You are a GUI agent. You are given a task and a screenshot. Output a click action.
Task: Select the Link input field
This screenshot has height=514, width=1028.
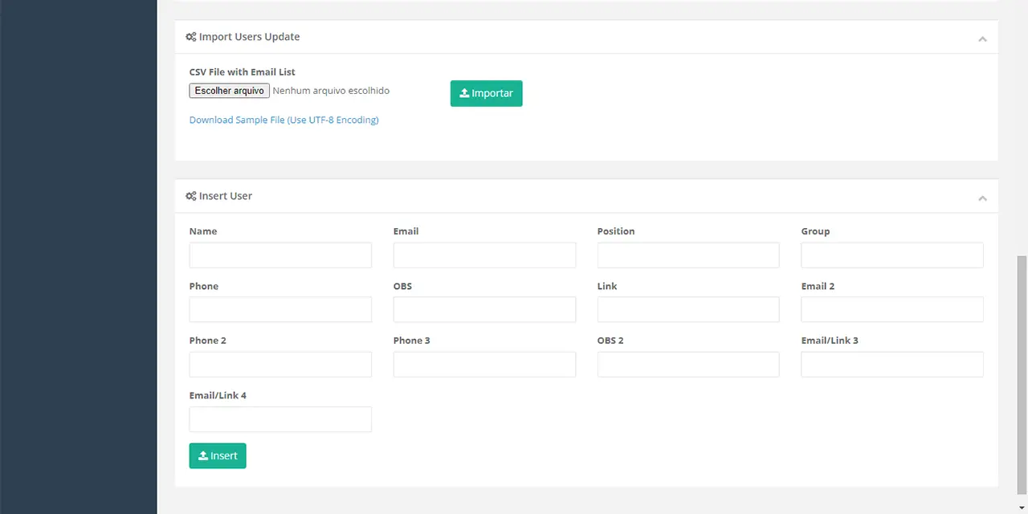click(x=688, y=310)
